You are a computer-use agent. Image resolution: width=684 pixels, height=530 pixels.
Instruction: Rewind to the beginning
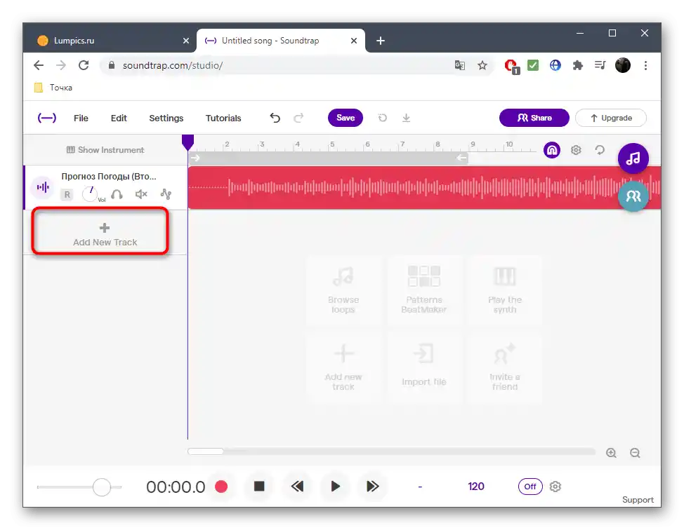(297, 487)
